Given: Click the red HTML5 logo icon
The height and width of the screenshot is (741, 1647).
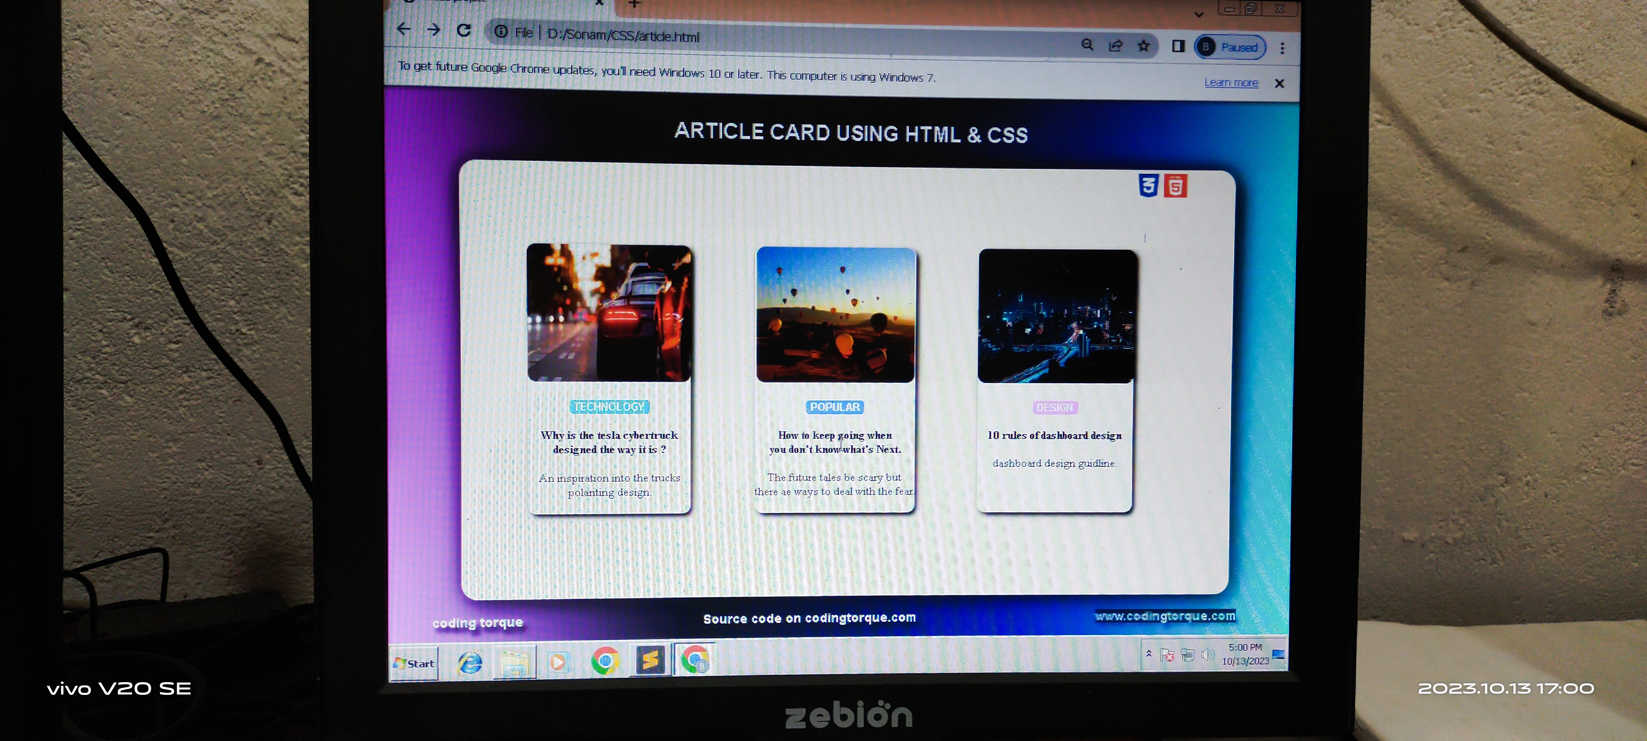Looking at the screenshot, I should [1175, 186].
